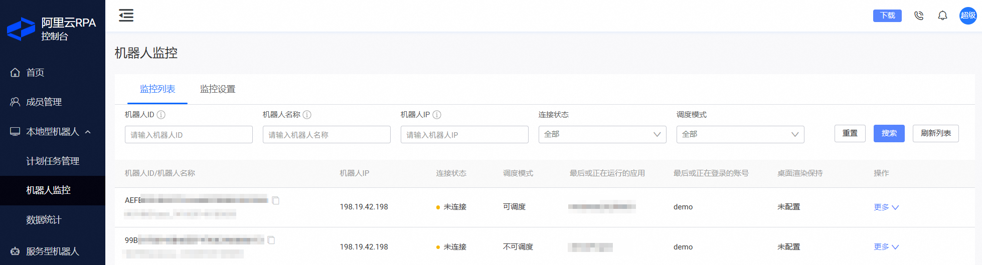This screenshot has width=982, height=265.
Task: Switch to the 监控设置 tab
Action: 218,89
